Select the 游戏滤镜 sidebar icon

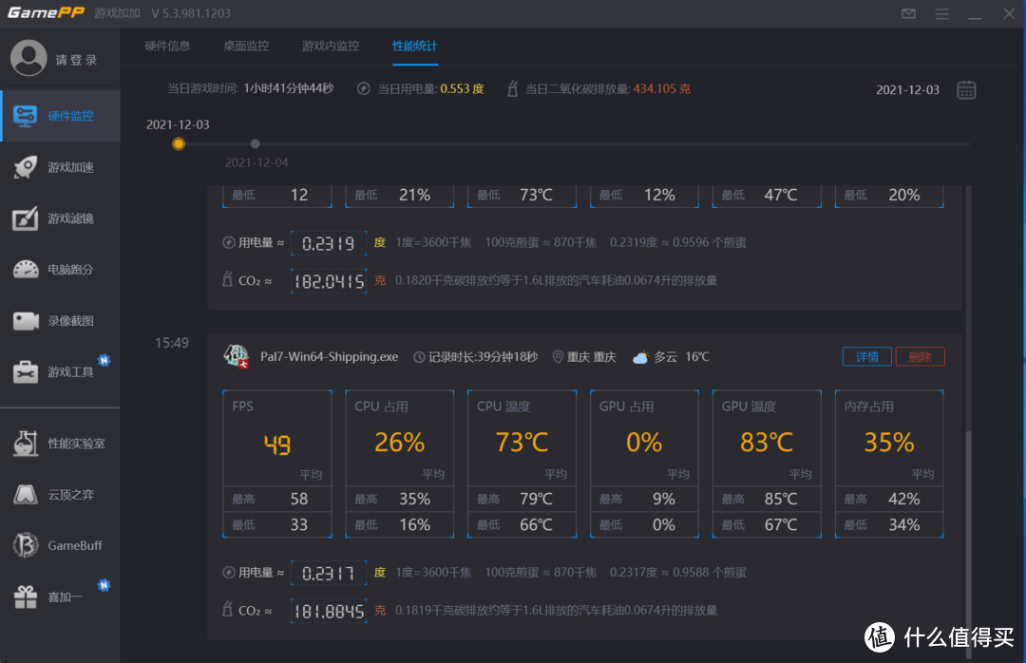point(60,218)
